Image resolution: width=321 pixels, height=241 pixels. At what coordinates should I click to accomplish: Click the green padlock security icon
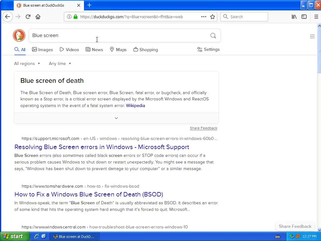[x=76, y=17]
